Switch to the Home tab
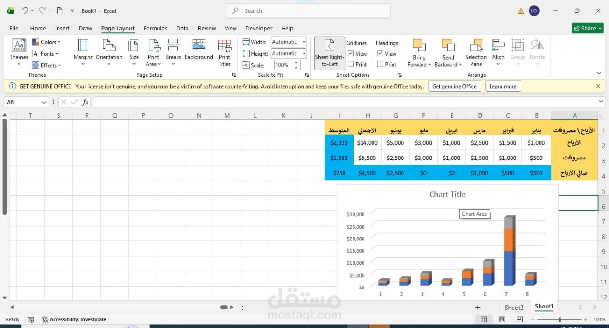 [38, 28]
